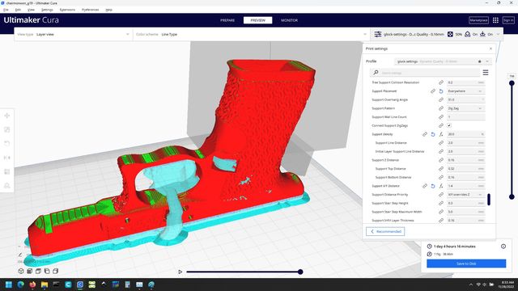Open the settings visibility hamburger menu

pos(486,72)
